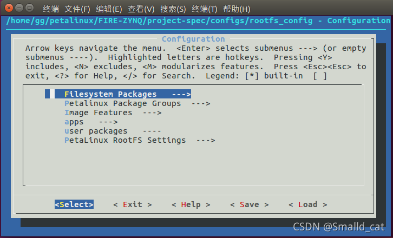Screen dimensions: 393x238
Task: Click the rootfs_config path title text
Action: point(198,21)
